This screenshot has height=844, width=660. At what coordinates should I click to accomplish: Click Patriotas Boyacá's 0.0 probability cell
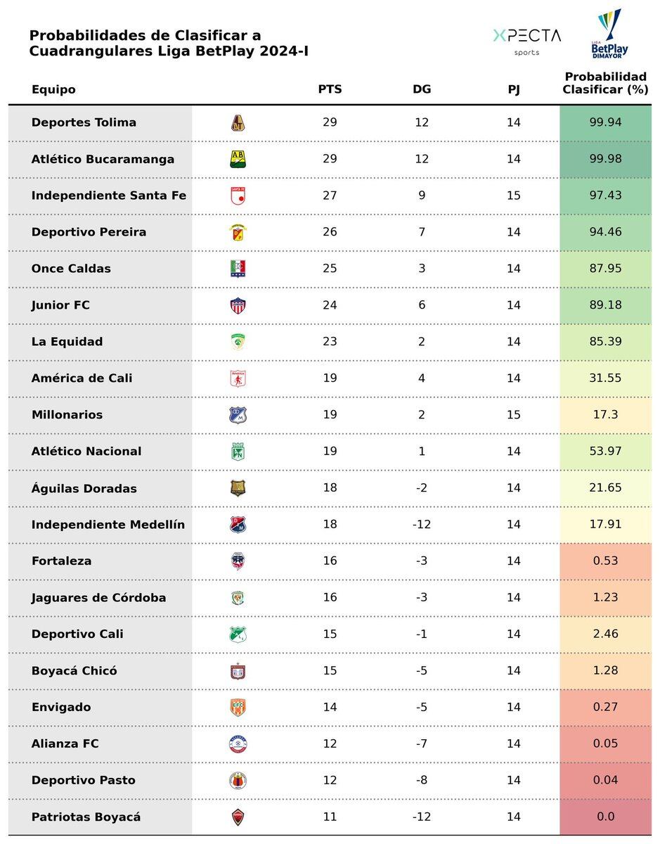point(605,817)
